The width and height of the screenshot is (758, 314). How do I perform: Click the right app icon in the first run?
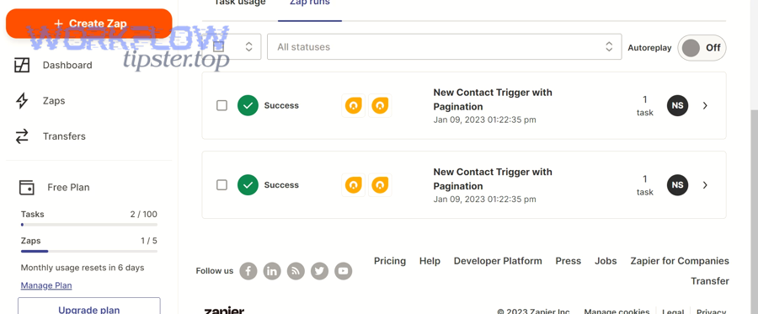coord(380,105)
